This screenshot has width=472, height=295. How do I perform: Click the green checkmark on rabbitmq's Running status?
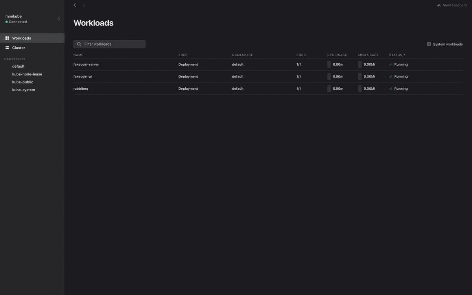coord(391,88)
